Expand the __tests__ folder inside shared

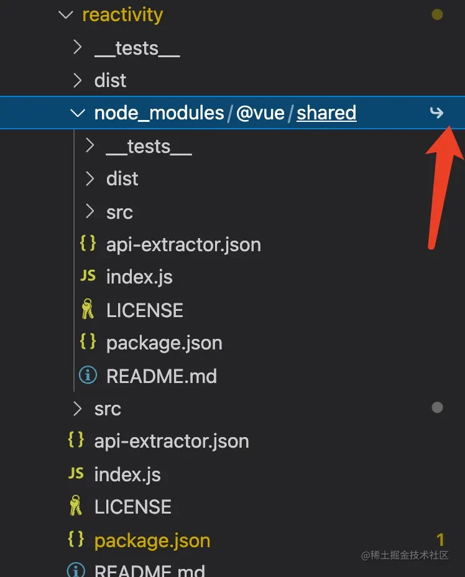tap(90, 146)
